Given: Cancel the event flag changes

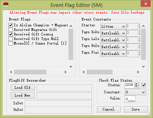Looking at the screenshot, I should [109, 109].
